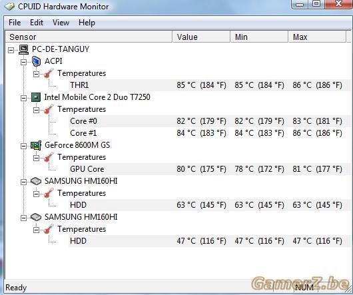This screenshot has height=295, width=353.
Task: Collapse Temperatures under ACPI
Action: 36,74
